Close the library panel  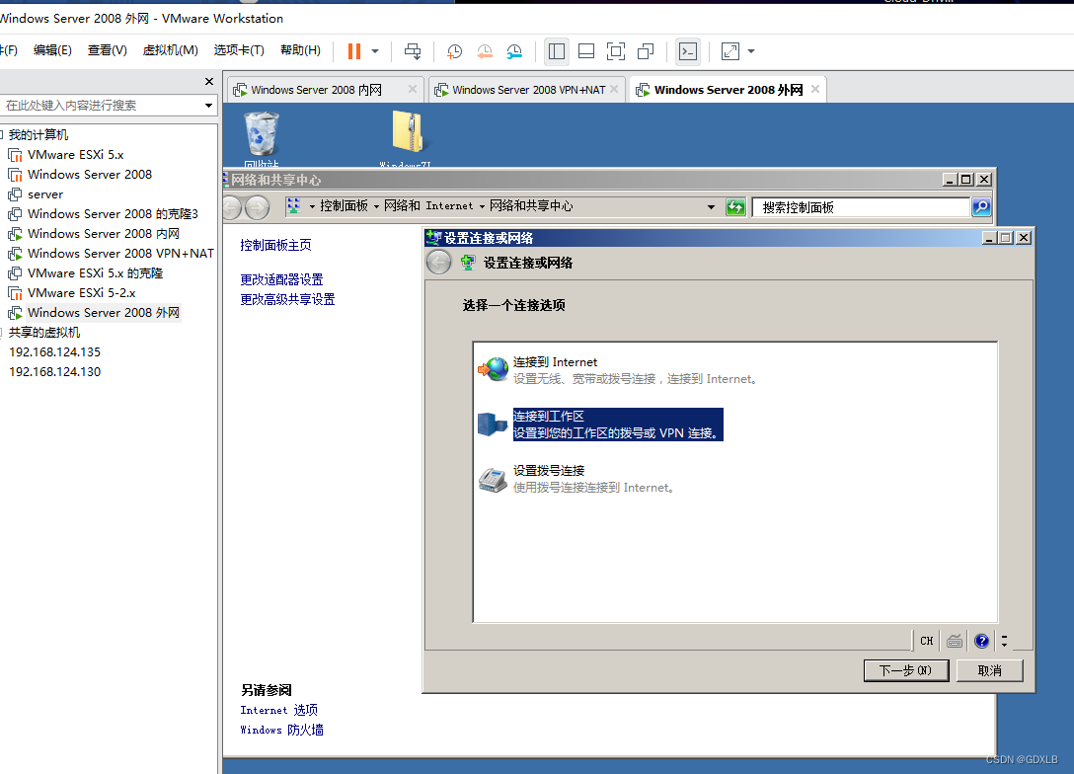tap(209, 82)
